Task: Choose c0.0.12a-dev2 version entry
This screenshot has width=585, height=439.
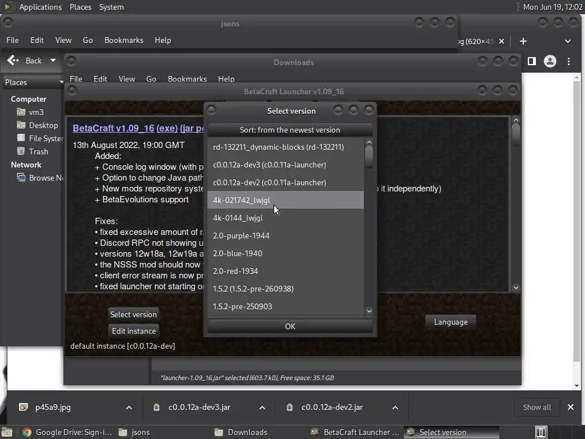Action: click(x=286, y=182)
